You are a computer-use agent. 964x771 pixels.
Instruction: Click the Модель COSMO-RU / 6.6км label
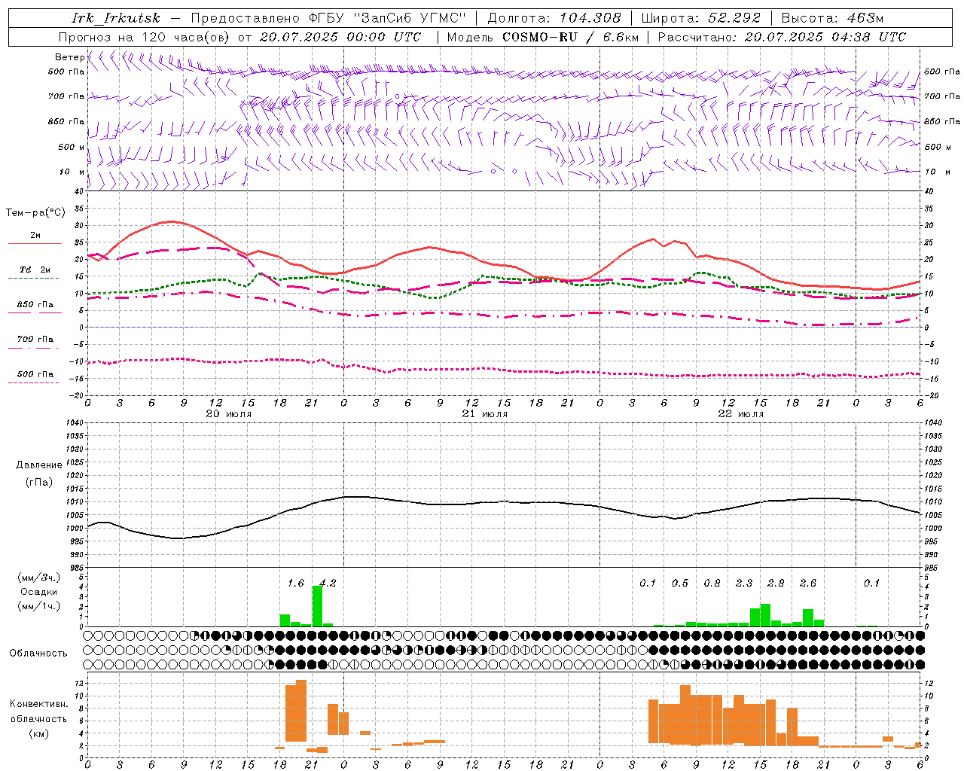[543, 37]
